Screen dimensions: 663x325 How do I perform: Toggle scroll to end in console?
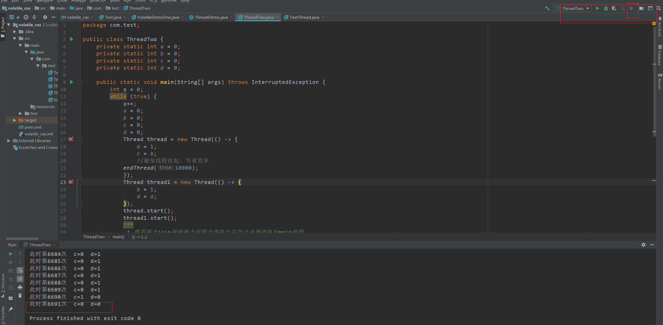(x=20, y=279)
